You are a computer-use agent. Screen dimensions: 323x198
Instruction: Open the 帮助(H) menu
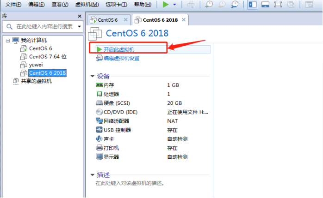click(x=143, y=4)
